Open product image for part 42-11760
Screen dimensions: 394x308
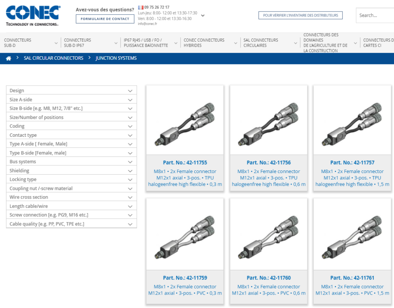268,234
